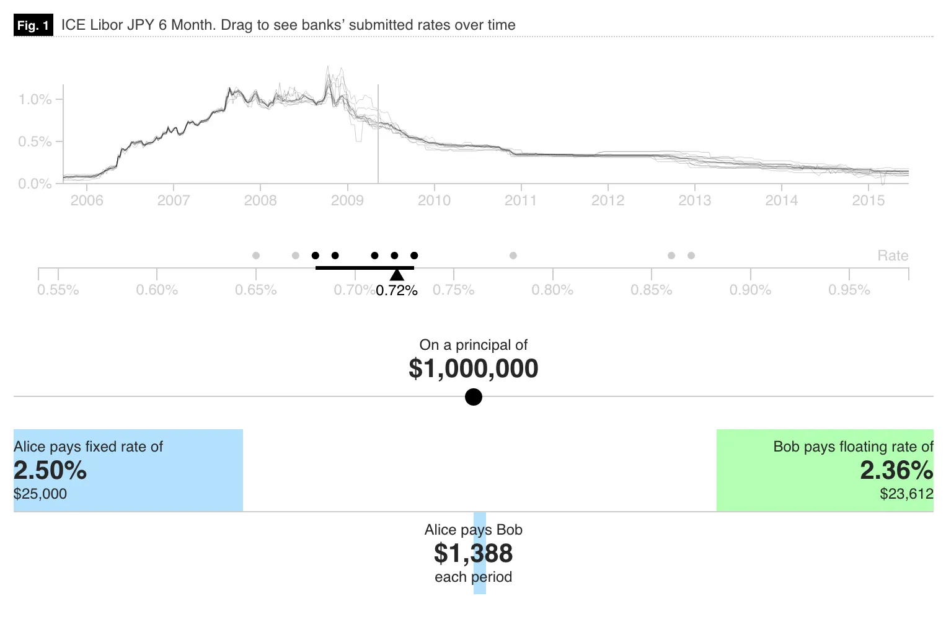Click the "$1,000,000" principal amount
The width and height of the screenshot is (946, 619).
[x=474, y=368]
